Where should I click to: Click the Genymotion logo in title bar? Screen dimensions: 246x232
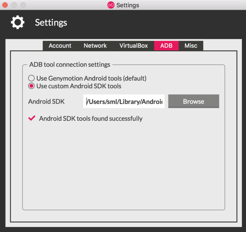click(111, 5)
